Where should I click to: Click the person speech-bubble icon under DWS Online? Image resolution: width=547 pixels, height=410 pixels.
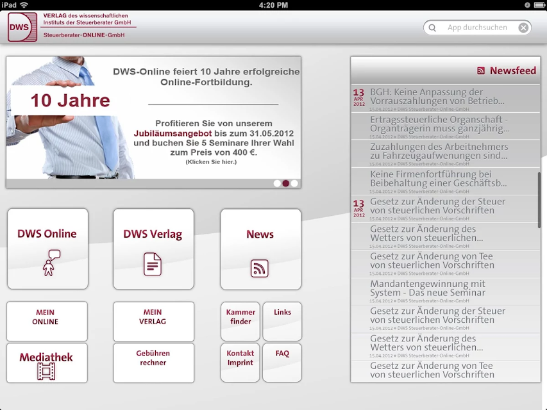(x=51, y=263)
